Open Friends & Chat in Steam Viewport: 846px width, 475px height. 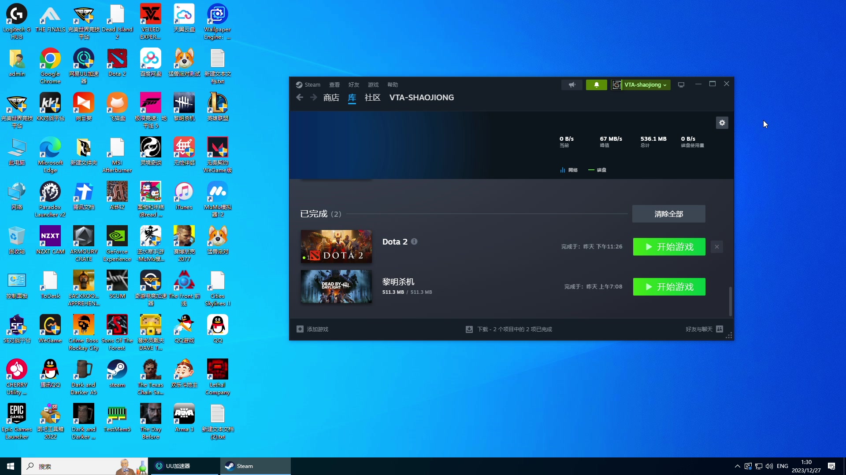click(x=704, y=329)
